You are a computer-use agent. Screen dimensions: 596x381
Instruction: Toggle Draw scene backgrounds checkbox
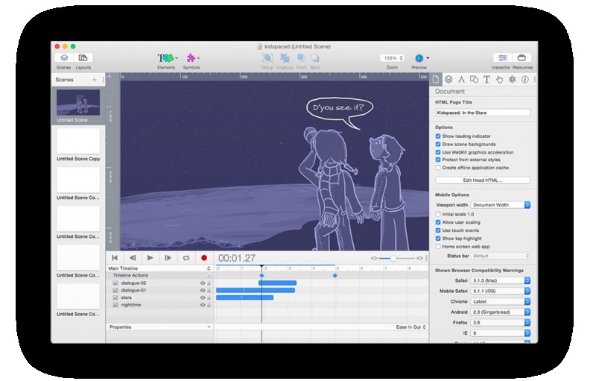438,144
